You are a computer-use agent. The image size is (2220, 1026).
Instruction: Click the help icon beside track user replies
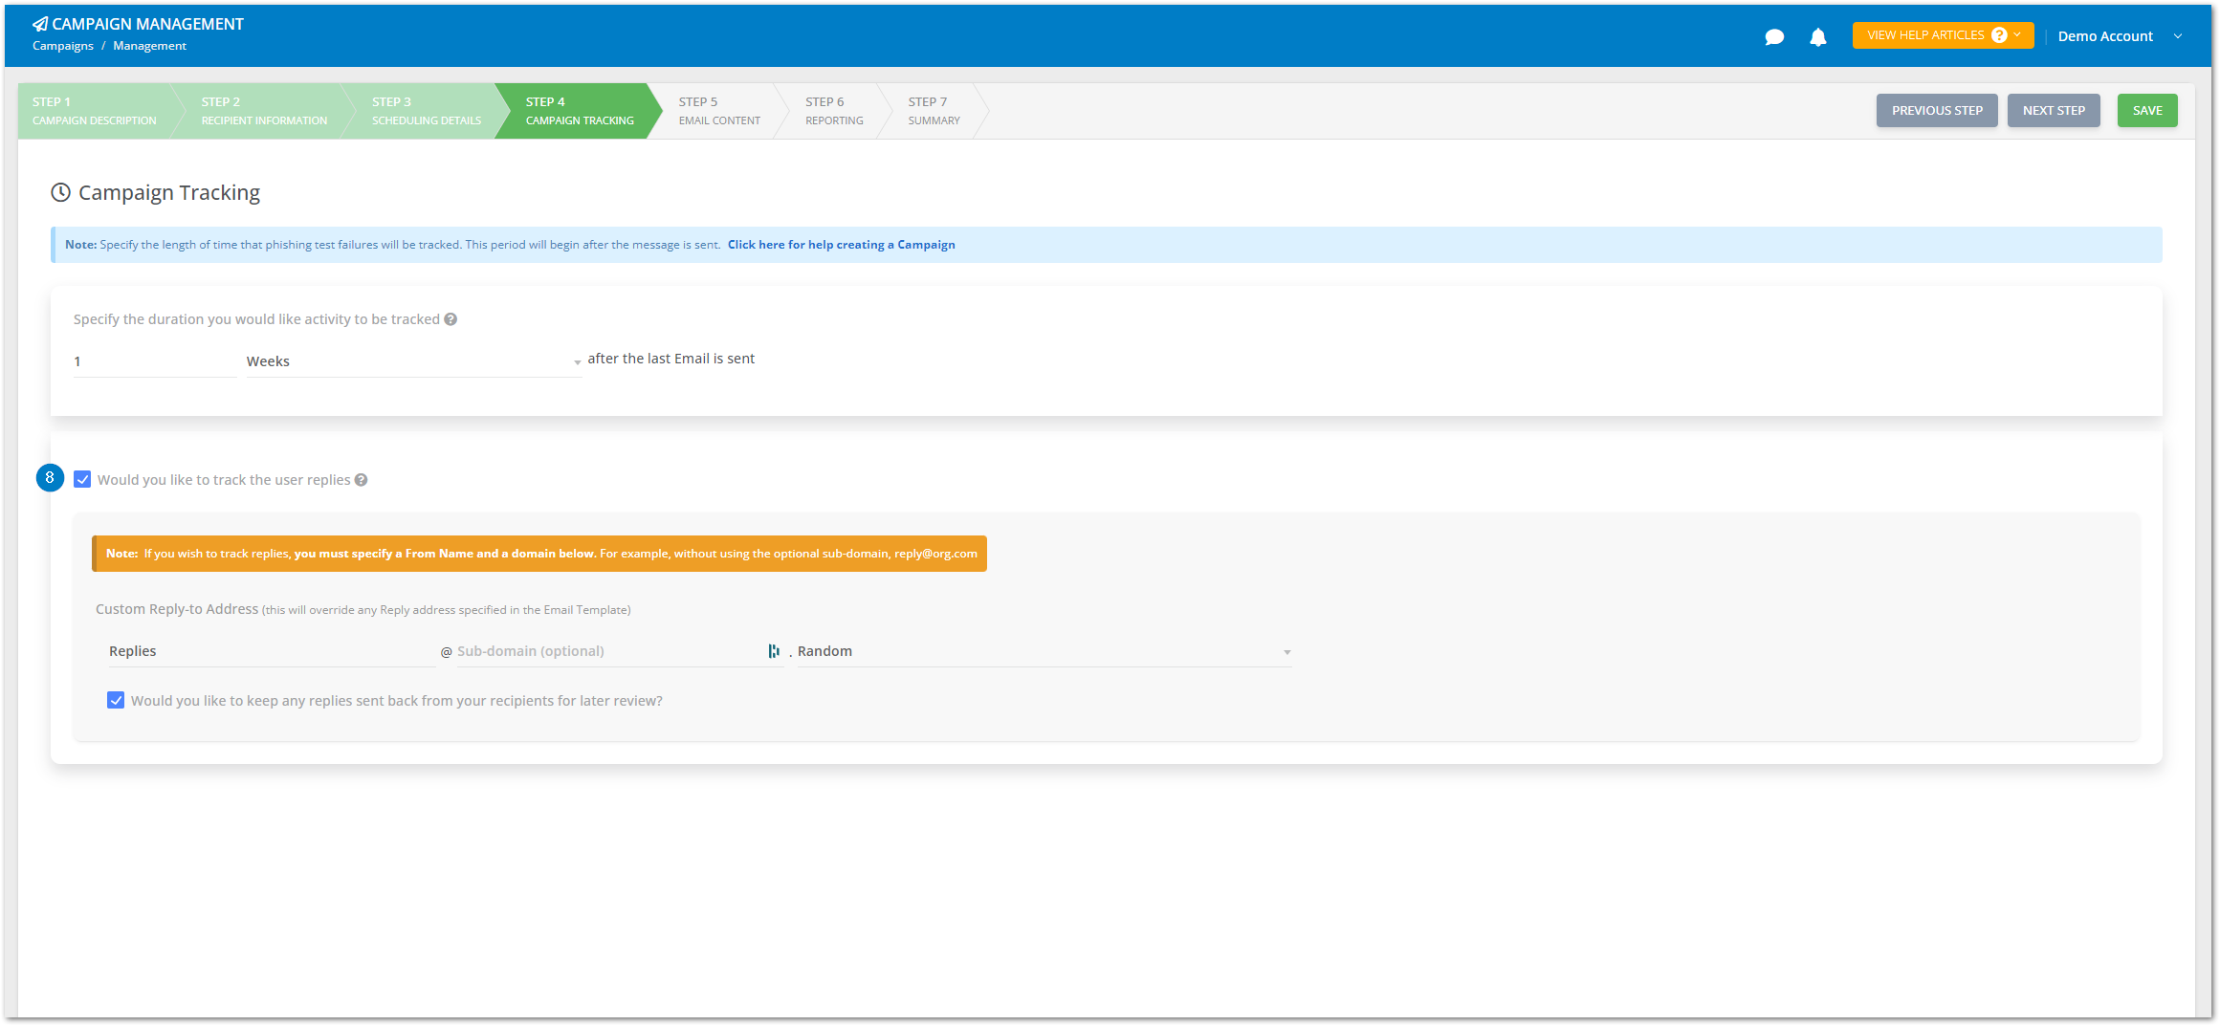coord(362,480)
